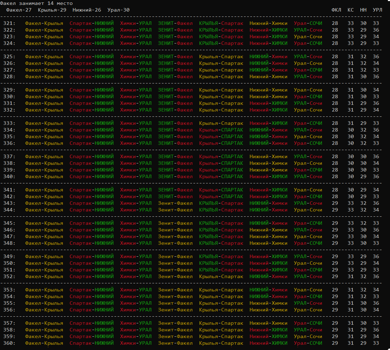Screen dimensions: 390x350
Task: Click row number "337:"
Action: (x=9, y=157)
